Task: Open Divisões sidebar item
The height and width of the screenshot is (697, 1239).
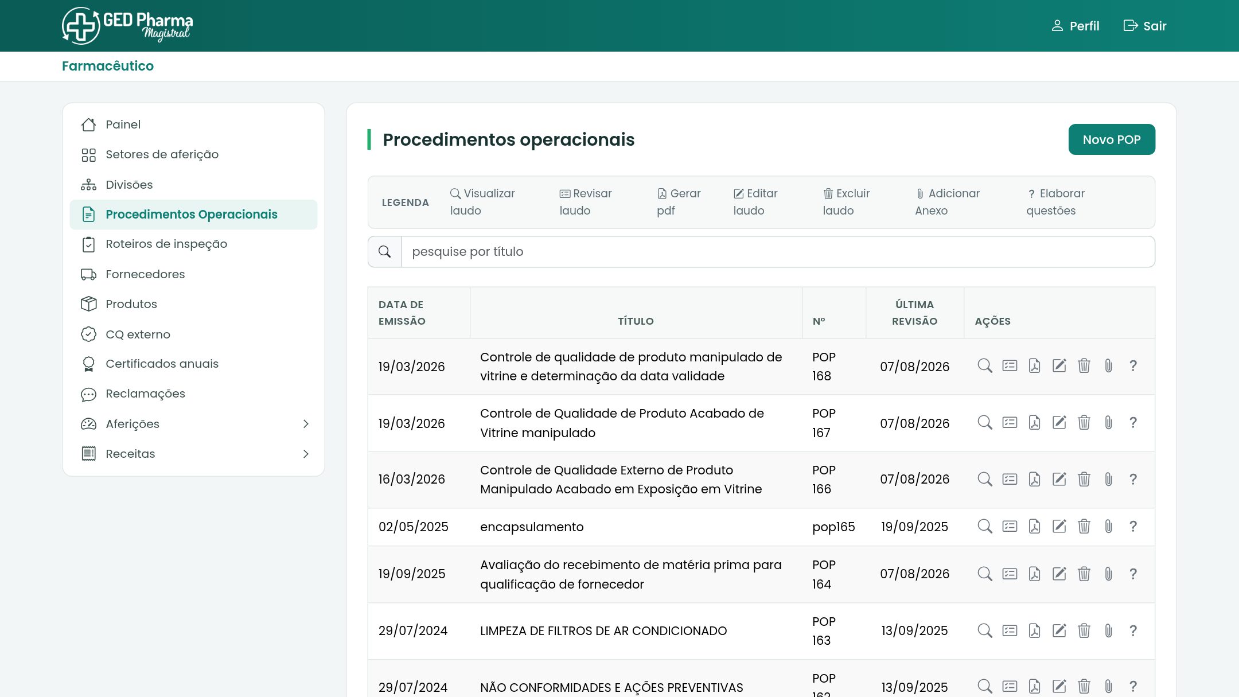Action: (193, 185)
